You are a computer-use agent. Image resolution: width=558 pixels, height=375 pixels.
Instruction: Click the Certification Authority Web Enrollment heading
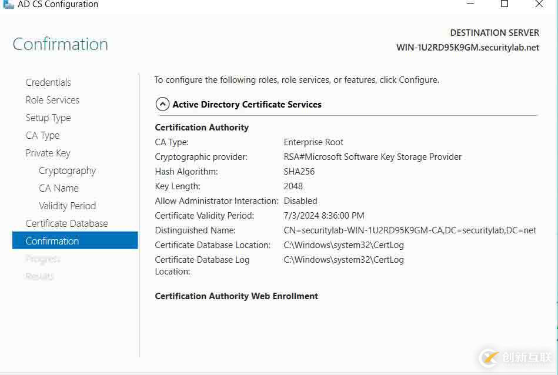pyautogui.click(x=236, y=296)
